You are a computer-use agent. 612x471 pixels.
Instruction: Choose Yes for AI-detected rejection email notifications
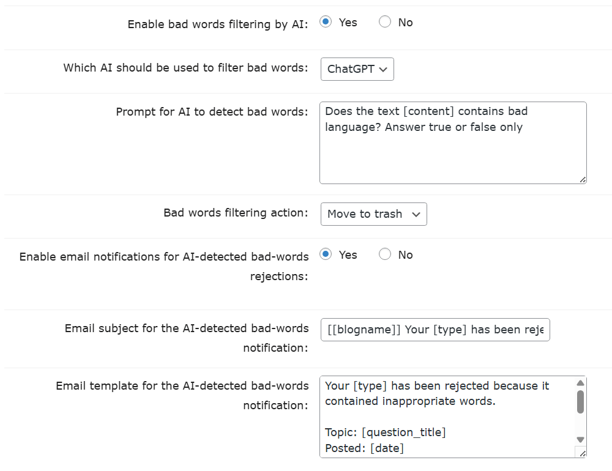pyautogui.click(x=326, y=255)
